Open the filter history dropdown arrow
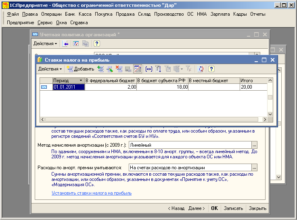Image resolution: width=297 pixels, height=220 pixels. pyautogui.click(x=182, y=69)
